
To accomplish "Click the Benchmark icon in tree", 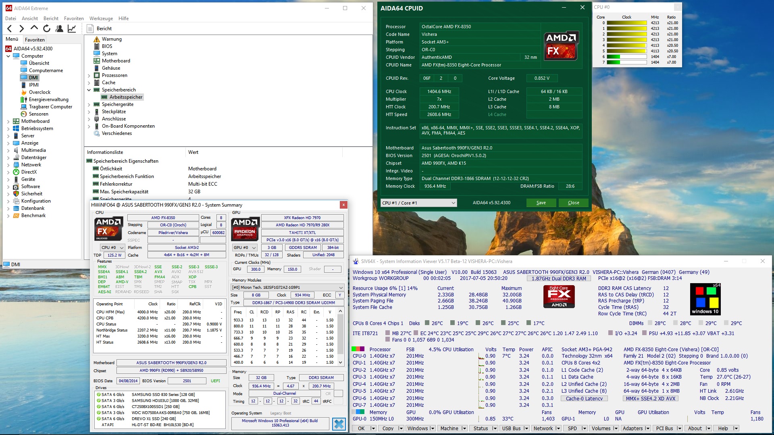I will click(16, 215).
